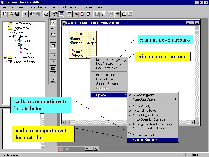209x157 pixels.
Task: Click the Browse Class Diagram icon
Action: click(x=69, y=14)
